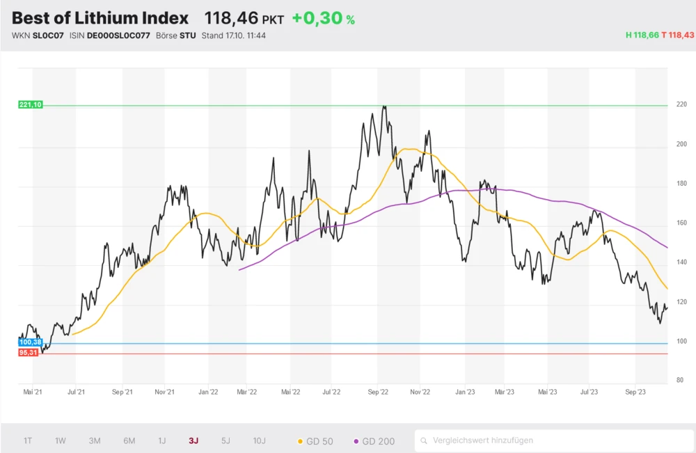This screenshot has height=453, width=696.
Task: Select the 3M time range
Action: (95, 440)
